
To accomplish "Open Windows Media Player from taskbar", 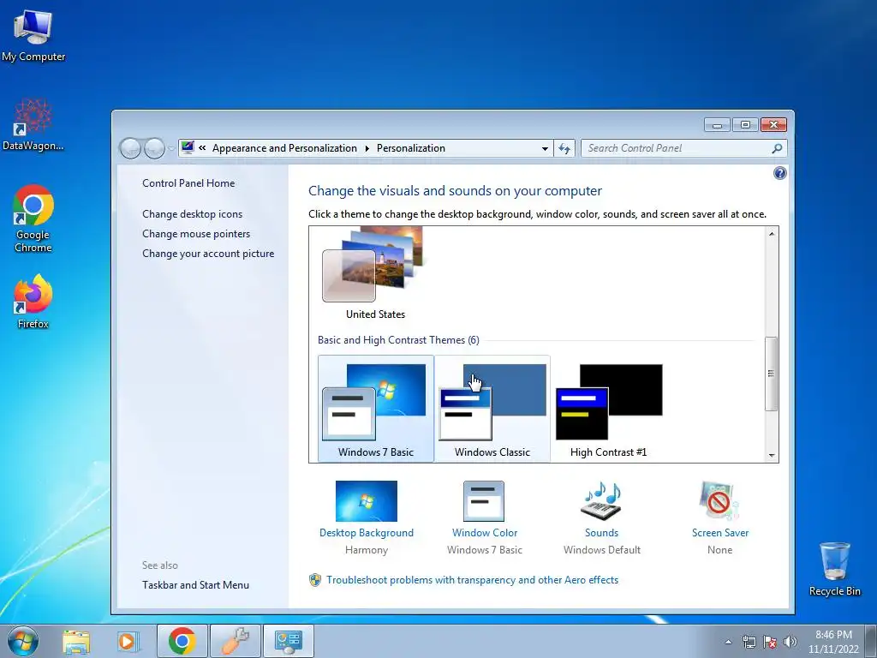I will 128,642.
